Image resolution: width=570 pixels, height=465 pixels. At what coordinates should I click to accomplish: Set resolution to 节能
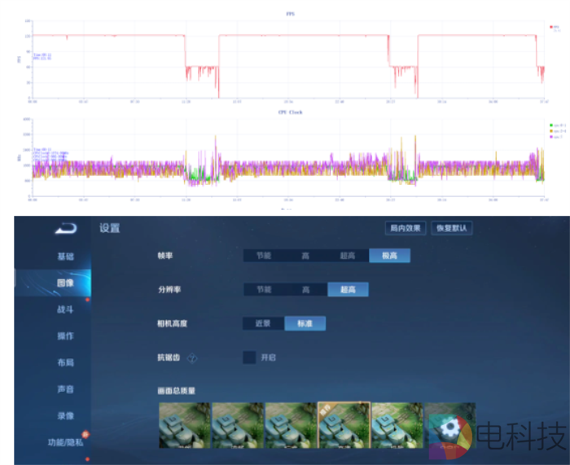pyautogui.click(x=264, y=289)
